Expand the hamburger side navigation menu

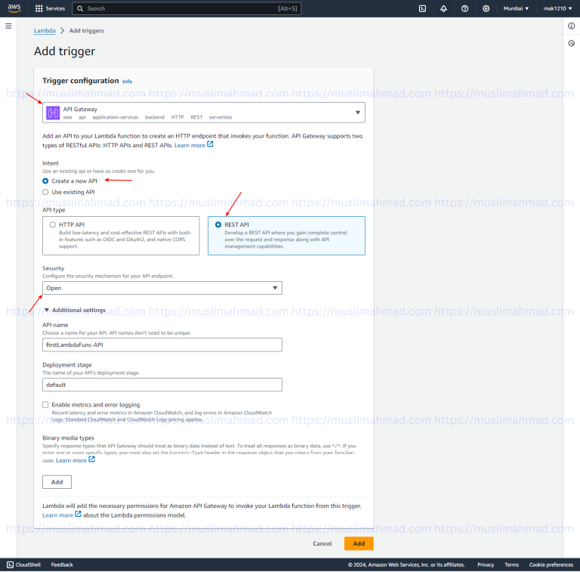click(8, 26)
